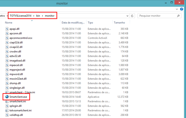Click the apconnxcontrol.ocx file icon
The width and height of the screenshot is (186, 118).
tap(7, 38)
